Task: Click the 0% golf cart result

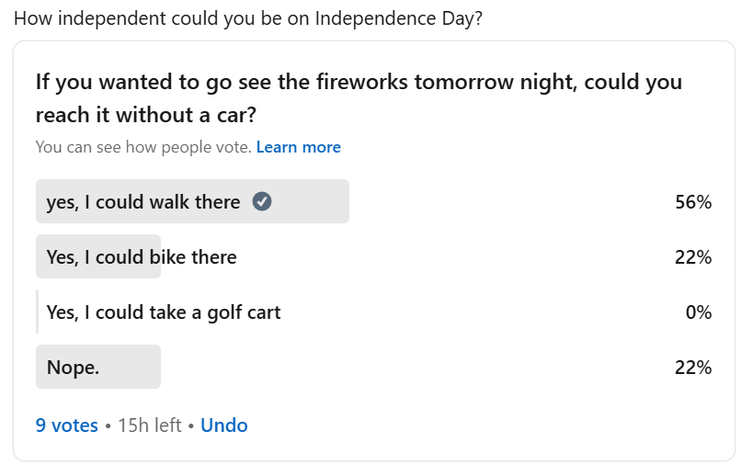Action: point(699,312)
